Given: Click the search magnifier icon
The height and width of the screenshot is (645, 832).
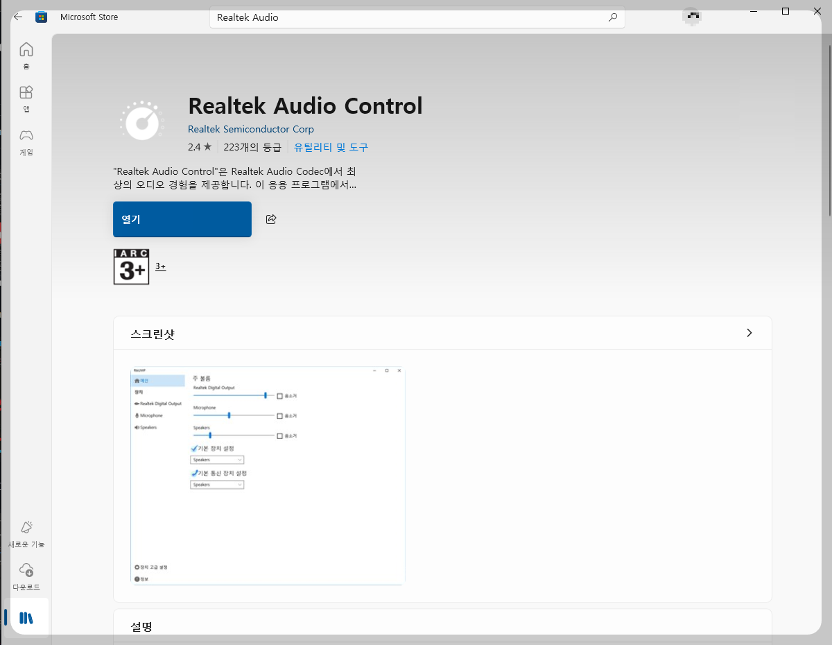Looking at the screenshot, I should pos(613,17).
